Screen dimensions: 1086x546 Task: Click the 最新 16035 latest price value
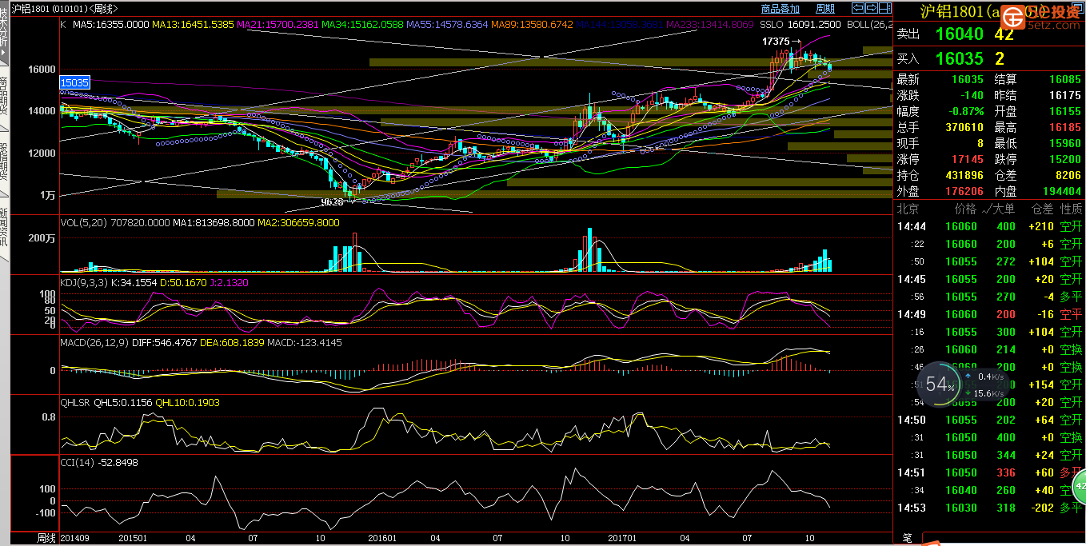pos(968,79)
